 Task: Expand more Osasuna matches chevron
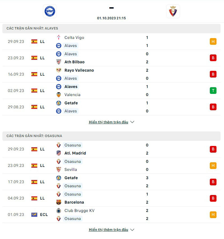[132, 230]
